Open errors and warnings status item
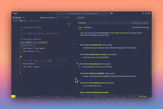Image resolution: width=163 pixels, height=109 pixels. 46,96
